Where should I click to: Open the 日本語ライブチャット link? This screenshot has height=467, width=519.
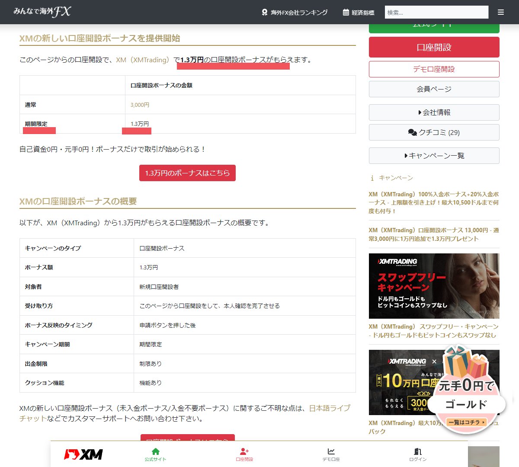click(330, 408)
